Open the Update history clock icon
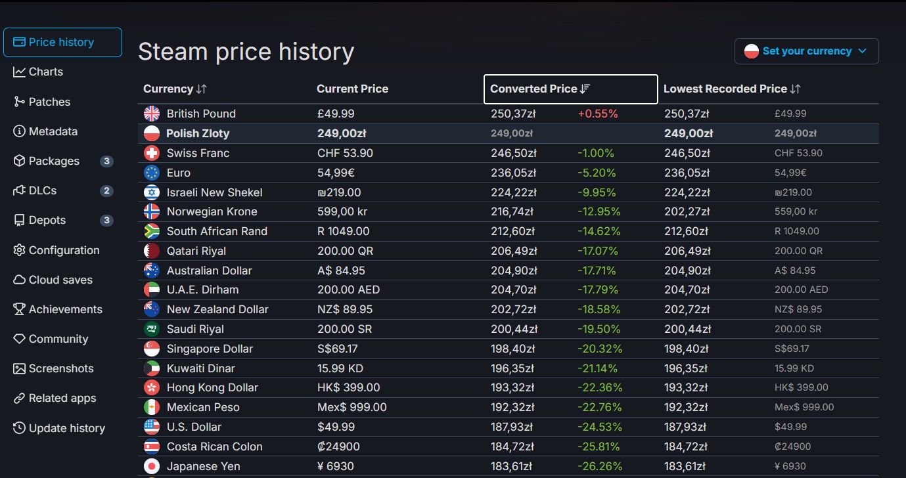This screenshot has height=478, width=906. pyautogui.click(x=19, y=428)
